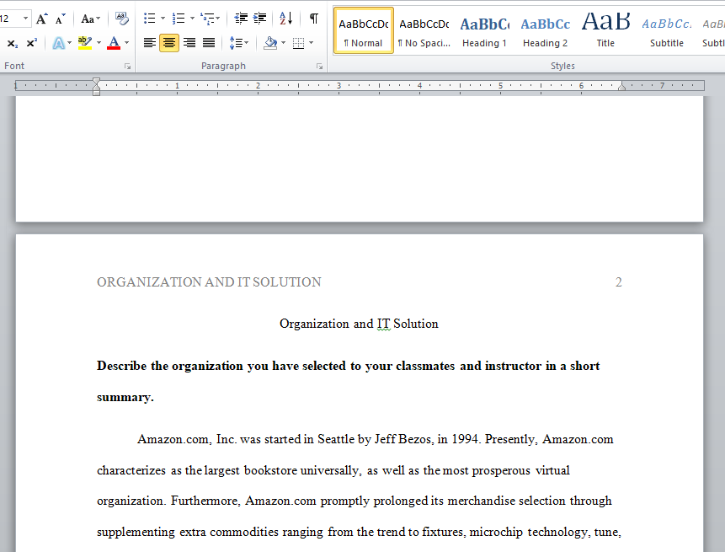
Task: Click the running head 'ORGANIZATION AND IT SOLUTION'
Action: click(x=209, y=282)
